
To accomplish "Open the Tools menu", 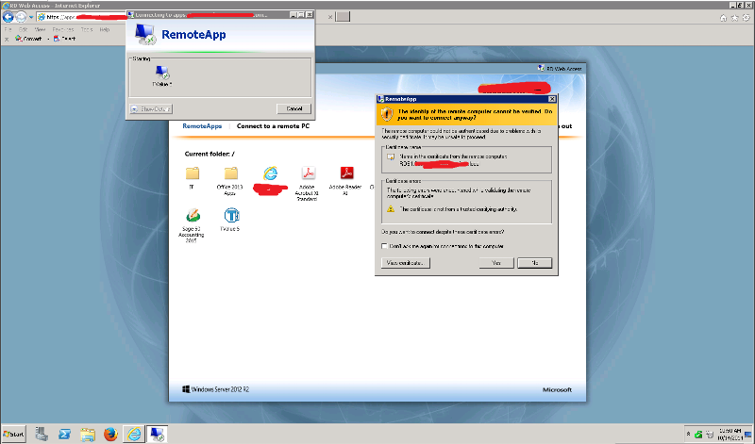I will pyautogui.click(x=87, y=29).
